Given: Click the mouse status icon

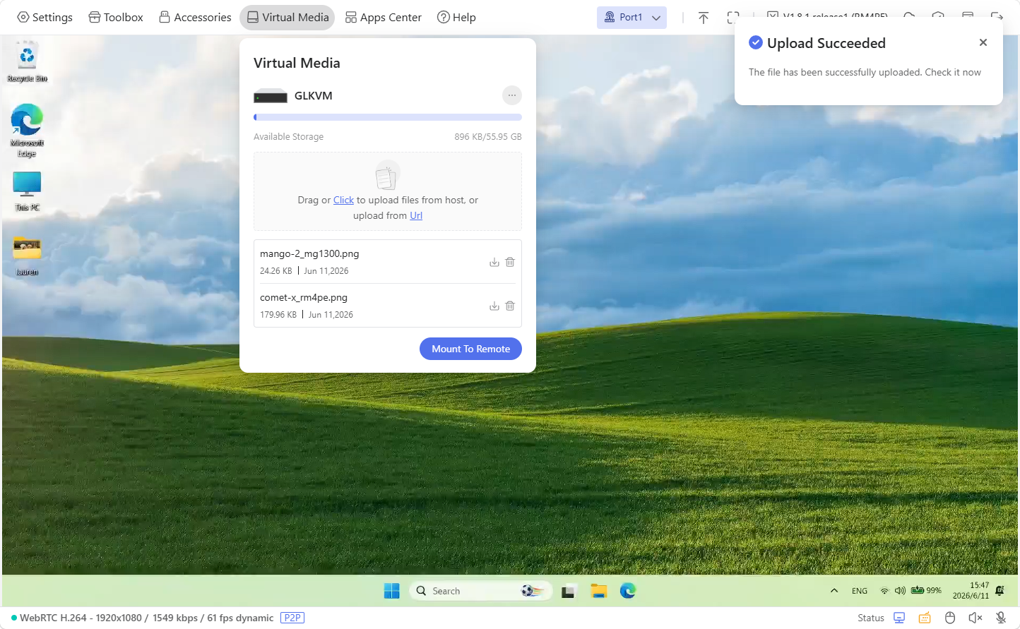Looking at the screenshot, I should tap(950, 618).
